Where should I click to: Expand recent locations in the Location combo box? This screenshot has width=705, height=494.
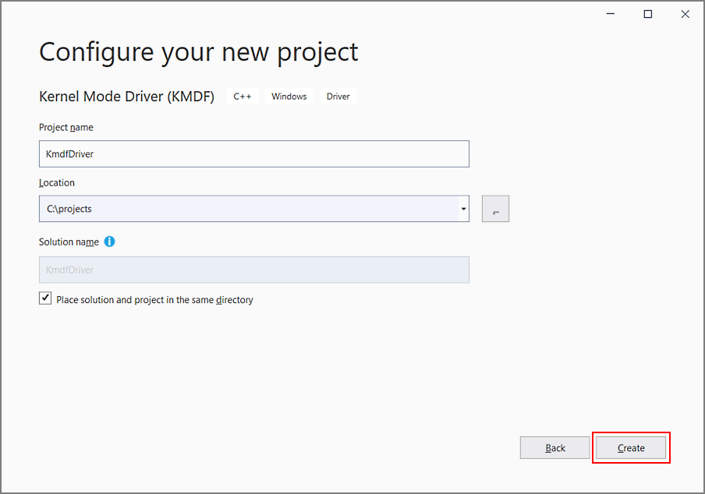coord(463,208)
